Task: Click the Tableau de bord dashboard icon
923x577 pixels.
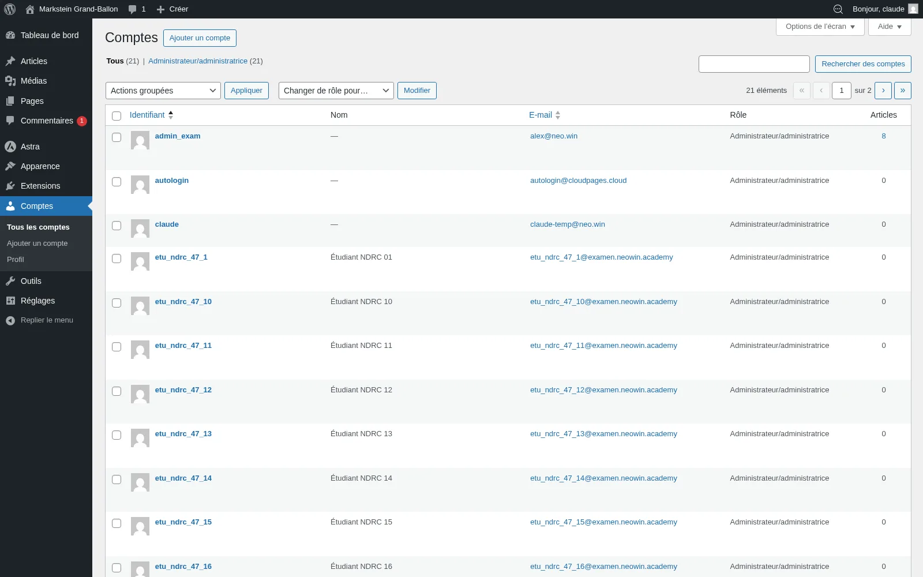Action: click(x=10, y=35)
